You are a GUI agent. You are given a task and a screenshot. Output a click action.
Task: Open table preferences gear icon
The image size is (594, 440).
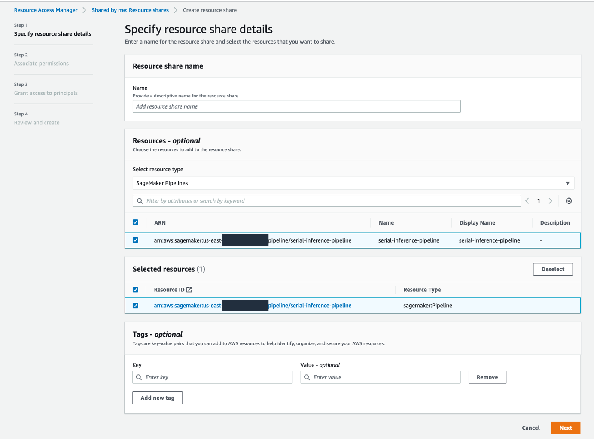click(x=569, y=201)
